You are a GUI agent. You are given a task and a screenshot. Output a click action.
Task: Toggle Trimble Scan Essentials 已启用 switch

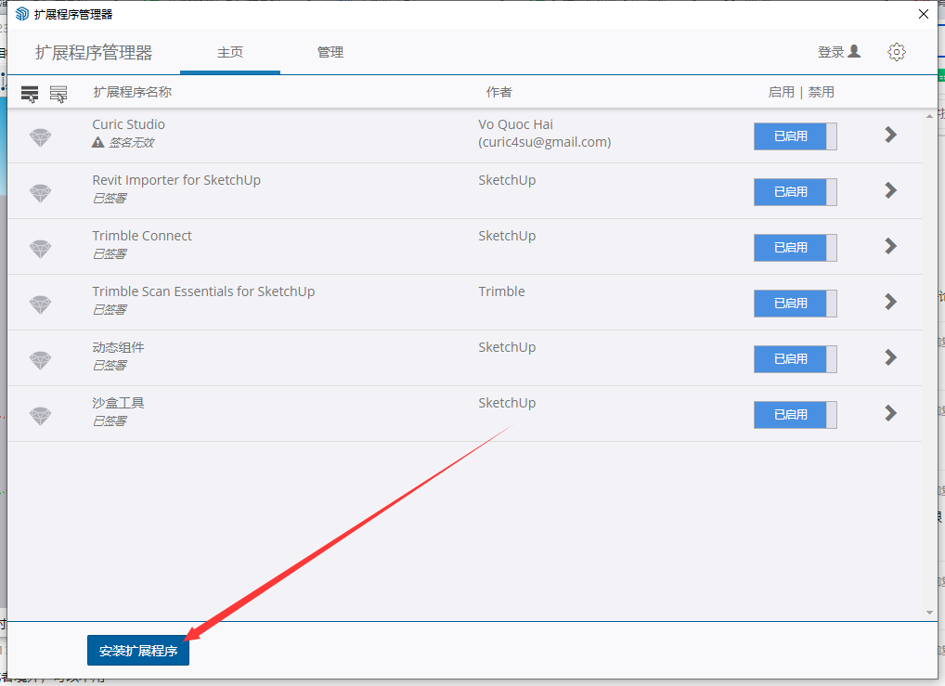click(795, 304)
